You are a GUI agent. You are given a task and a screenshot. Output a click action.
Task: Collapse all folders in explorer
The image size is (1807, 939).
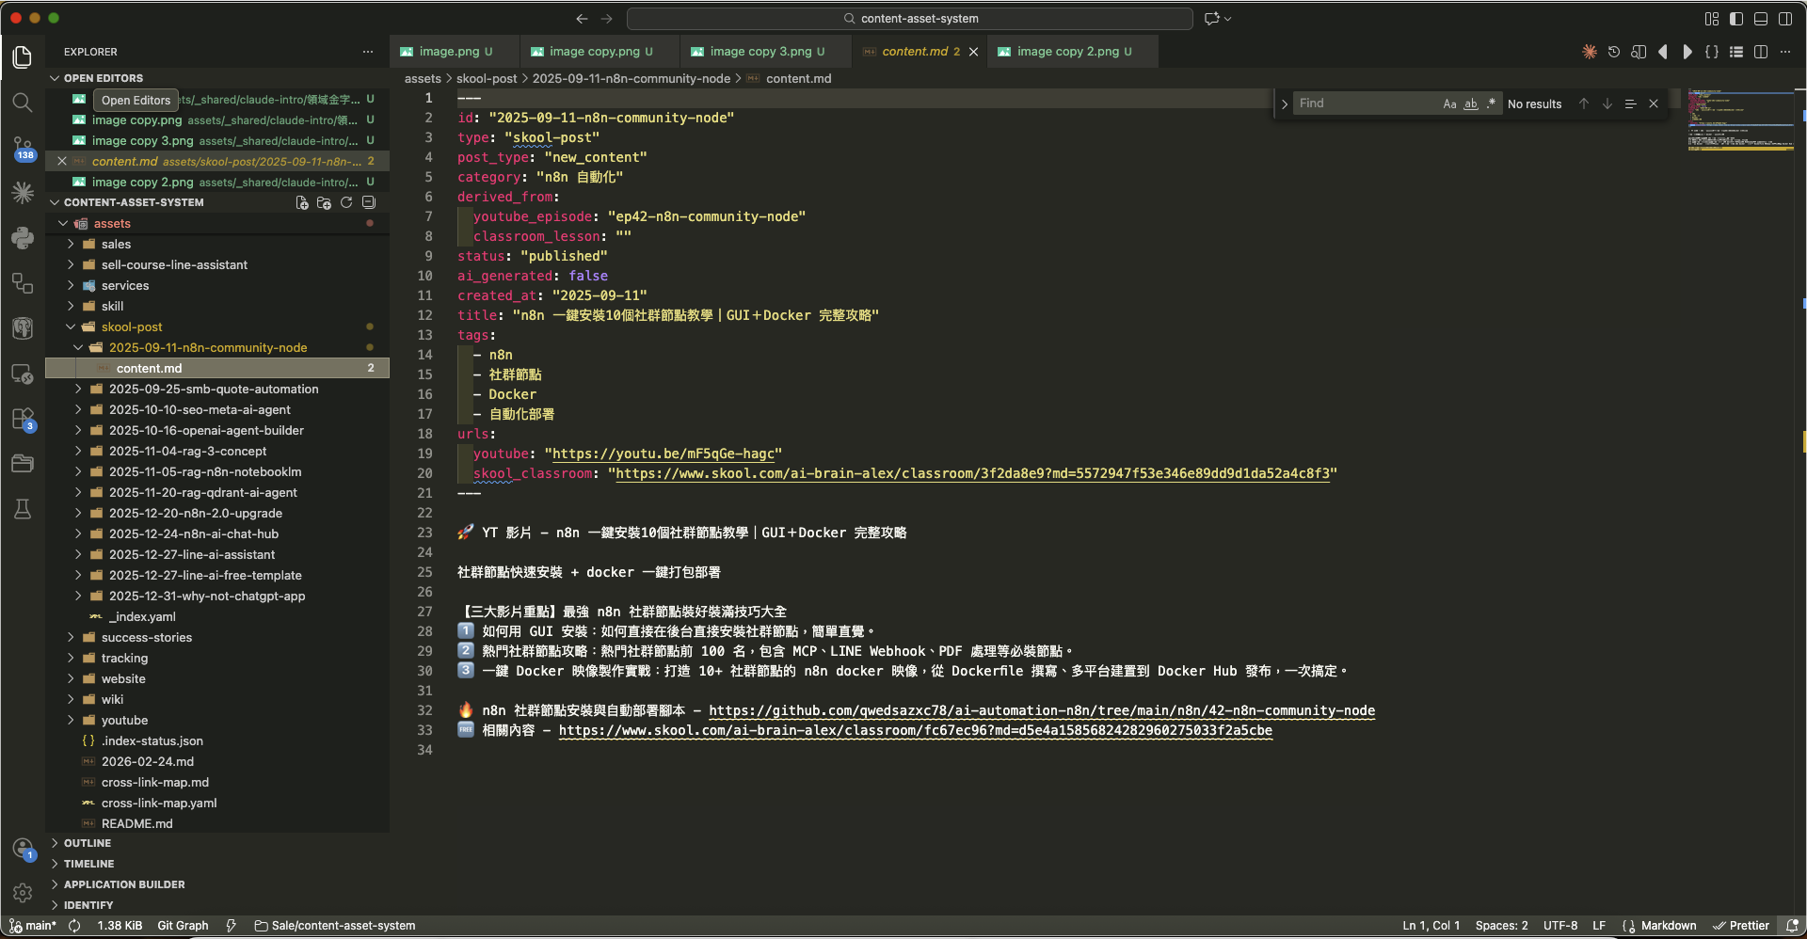(369, 202)
